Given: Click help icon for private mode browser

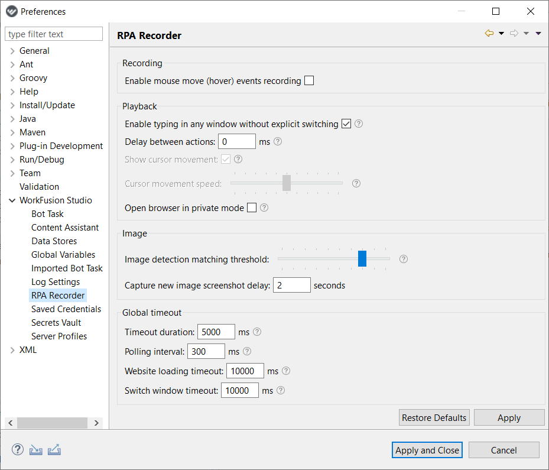Looking at the screenshot, I should [264, 208].
